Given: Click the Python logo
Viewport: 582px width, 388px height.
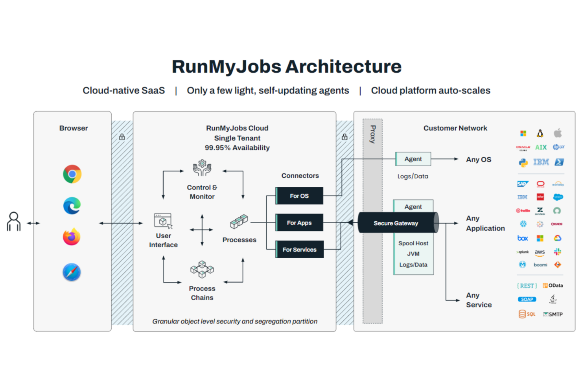Looking at the screenshot, I should point(523,162).
